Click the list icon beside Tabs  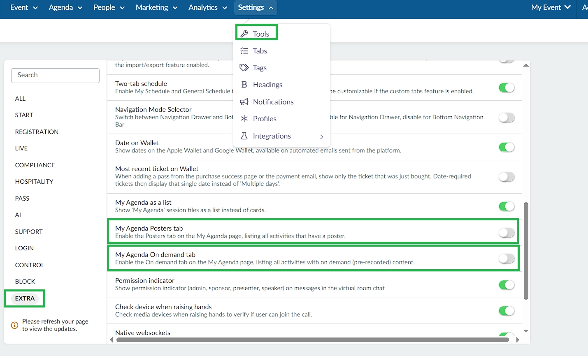coord(244,51)
